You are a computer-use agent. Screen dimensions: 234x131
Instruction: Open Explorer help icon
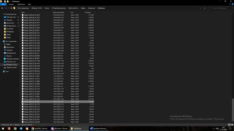232,4
